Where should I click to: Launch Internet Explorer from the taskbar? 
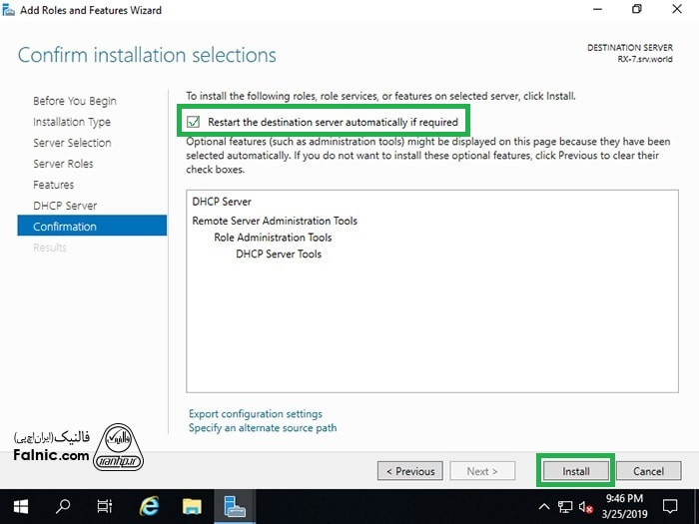click(x=149, y=506)
